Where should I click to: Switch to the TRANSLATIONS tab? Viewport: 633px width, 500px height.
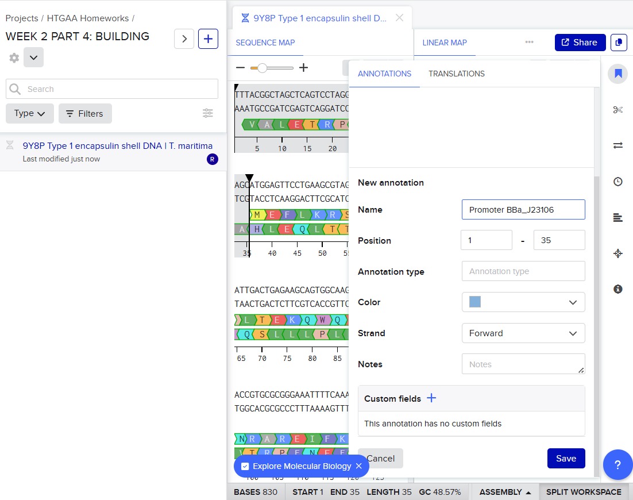click(x=456, y=74)
